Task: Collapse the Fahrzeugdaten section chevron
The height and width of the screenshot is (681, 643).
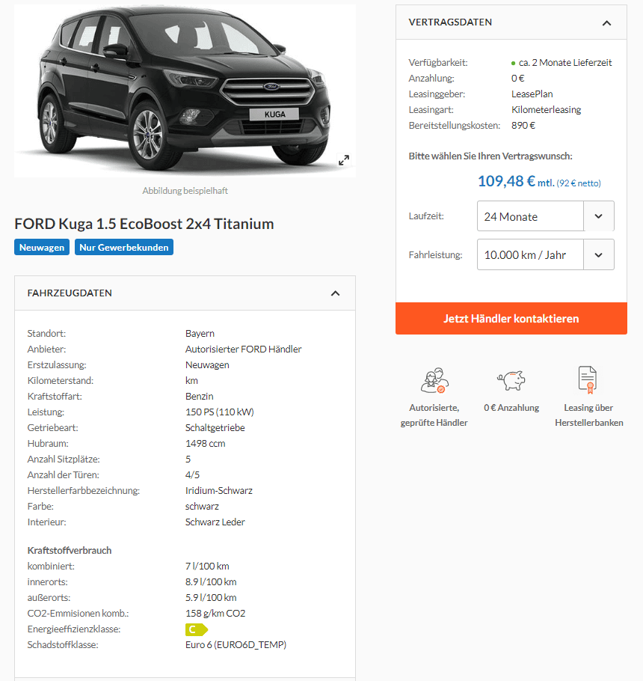Action: pyautogui.click(x=335, y=293)
